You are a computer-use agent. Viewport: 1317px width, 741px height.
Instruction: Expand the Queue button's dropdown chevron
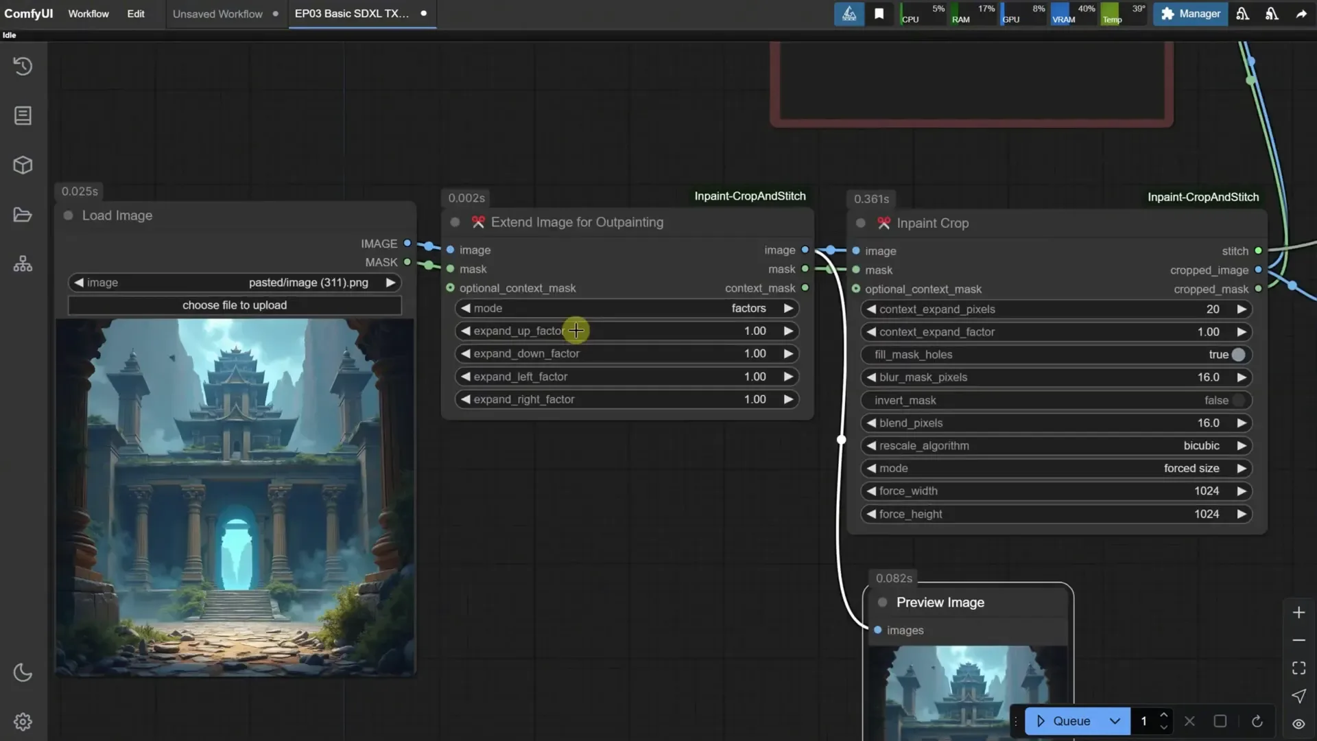point(1116,721)
